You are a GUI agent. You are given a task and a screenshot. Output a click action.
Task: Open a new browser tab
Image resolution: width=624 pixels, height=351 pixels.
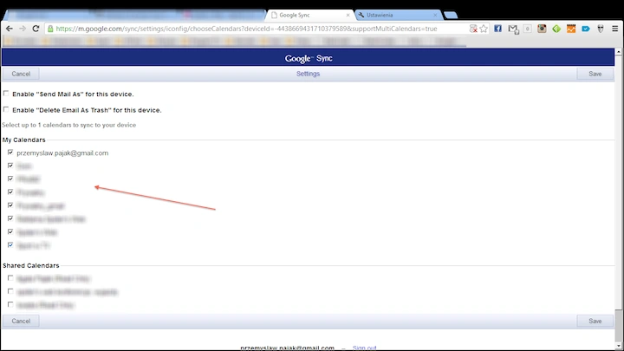click(451, 15)
